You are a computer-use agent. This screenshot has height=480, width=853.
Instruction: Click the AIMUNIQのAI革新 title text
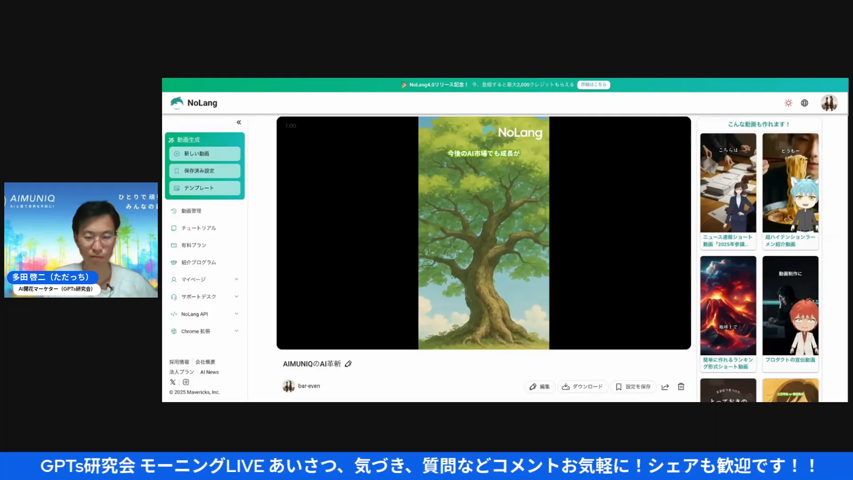coord(312,364)
